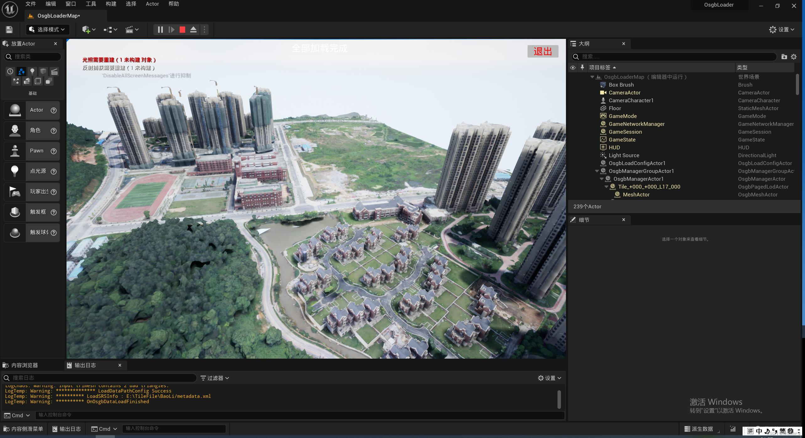Click the eject from player icon

193,29
